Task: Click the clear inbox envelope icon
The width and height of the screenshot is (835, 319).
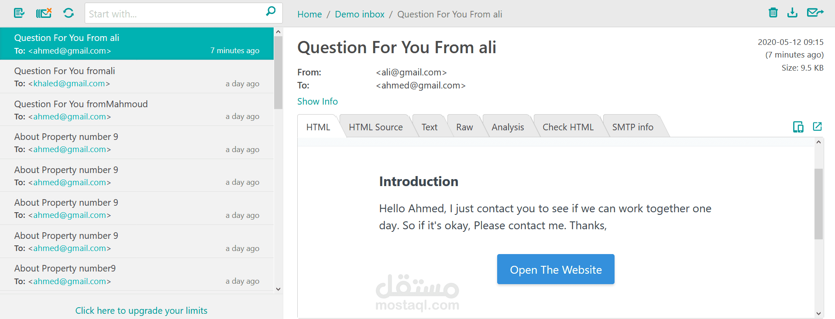Action: click(x=44, y=13)
